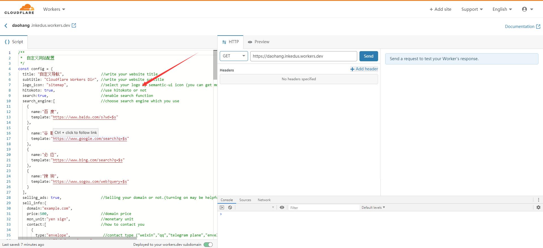Click the editor horizontal scrollbar thumb

(77, 238)
